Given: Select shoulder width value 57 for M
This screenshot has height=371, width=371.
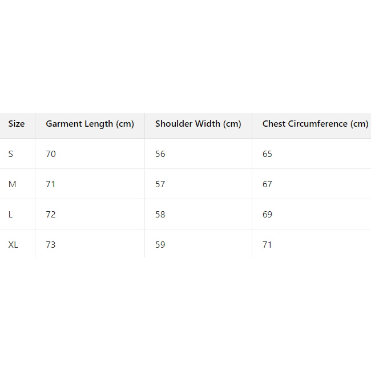Looking at the screenshot, I should click(160, 184).
